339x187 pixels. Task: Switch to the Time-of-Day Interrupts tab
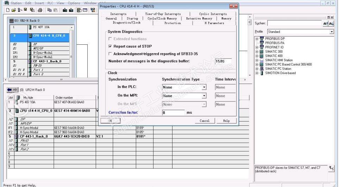(x=163, y=14)
